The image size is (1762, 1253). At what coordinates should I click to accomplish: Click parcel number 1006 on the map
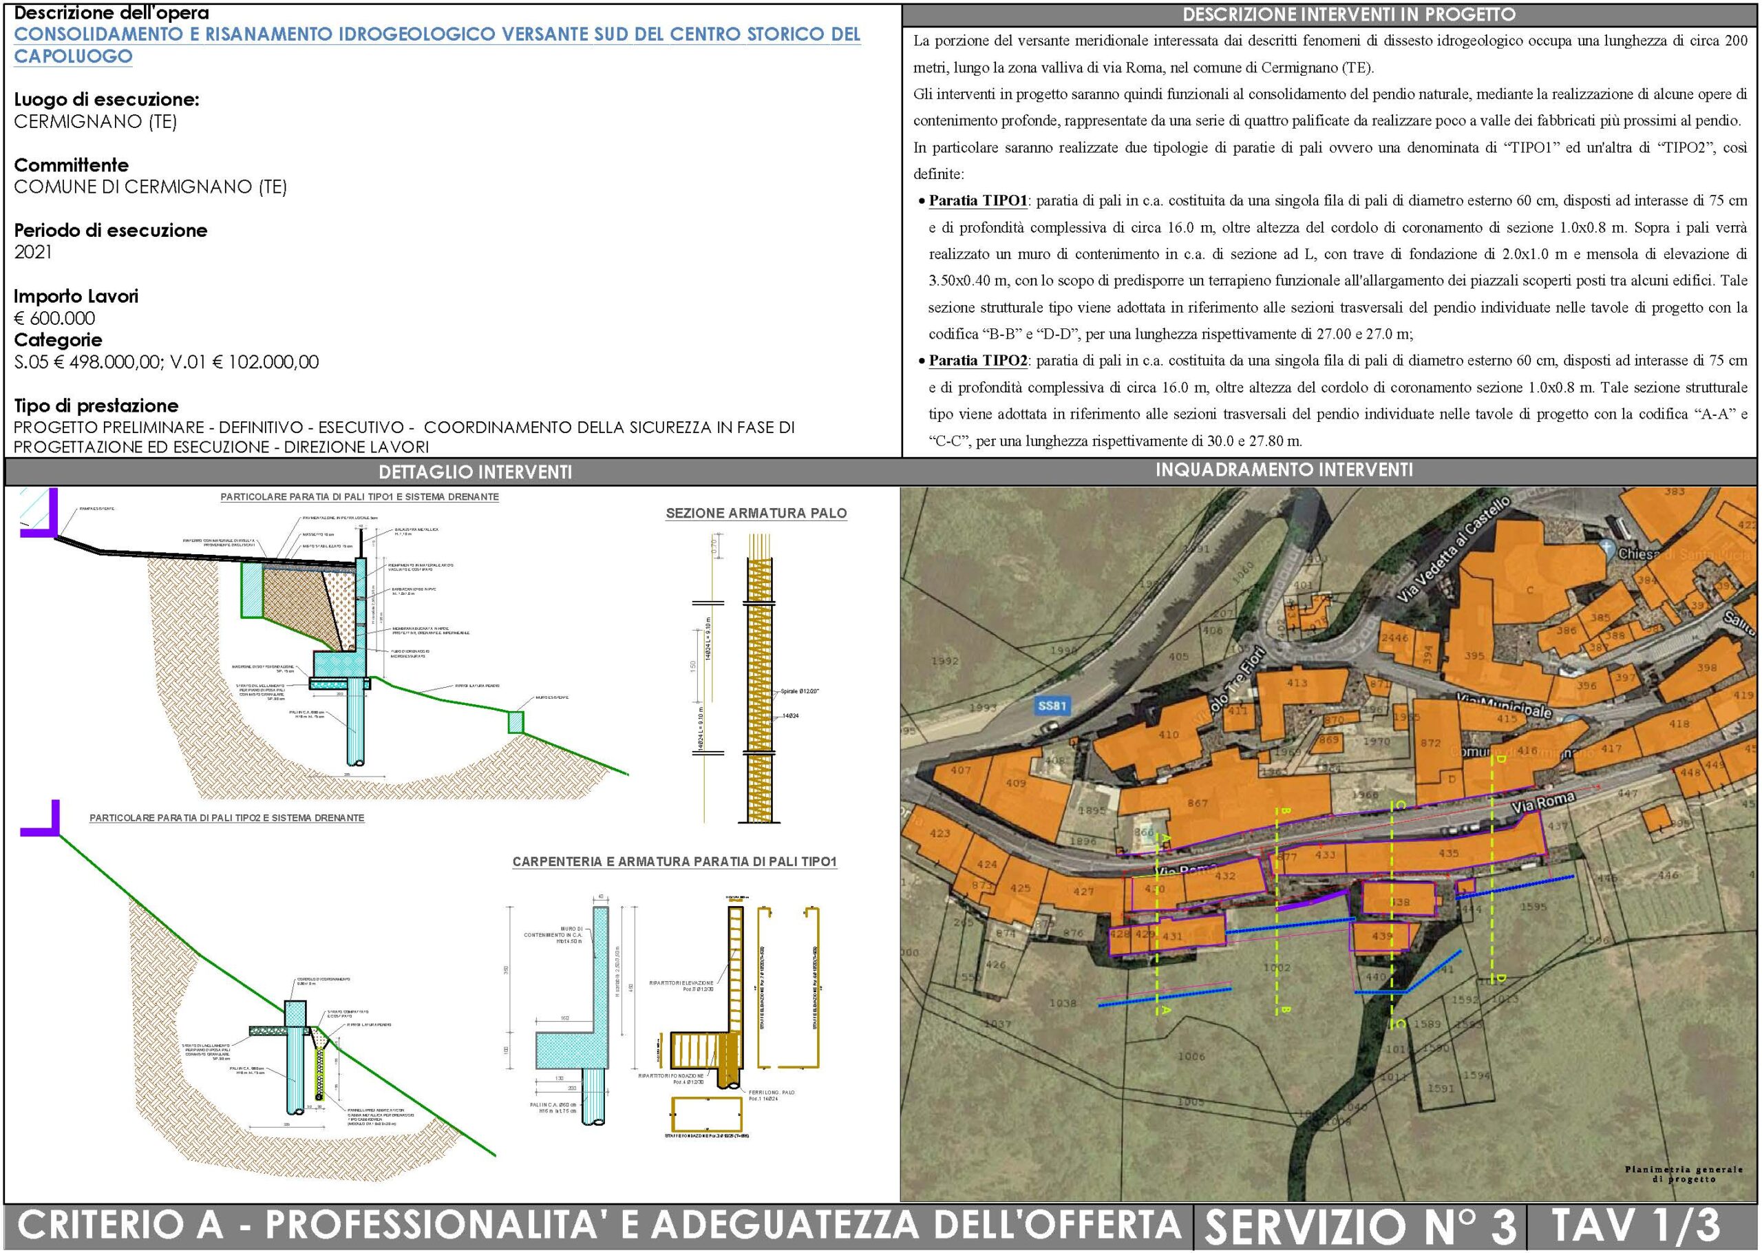tap(1191, 1056)
